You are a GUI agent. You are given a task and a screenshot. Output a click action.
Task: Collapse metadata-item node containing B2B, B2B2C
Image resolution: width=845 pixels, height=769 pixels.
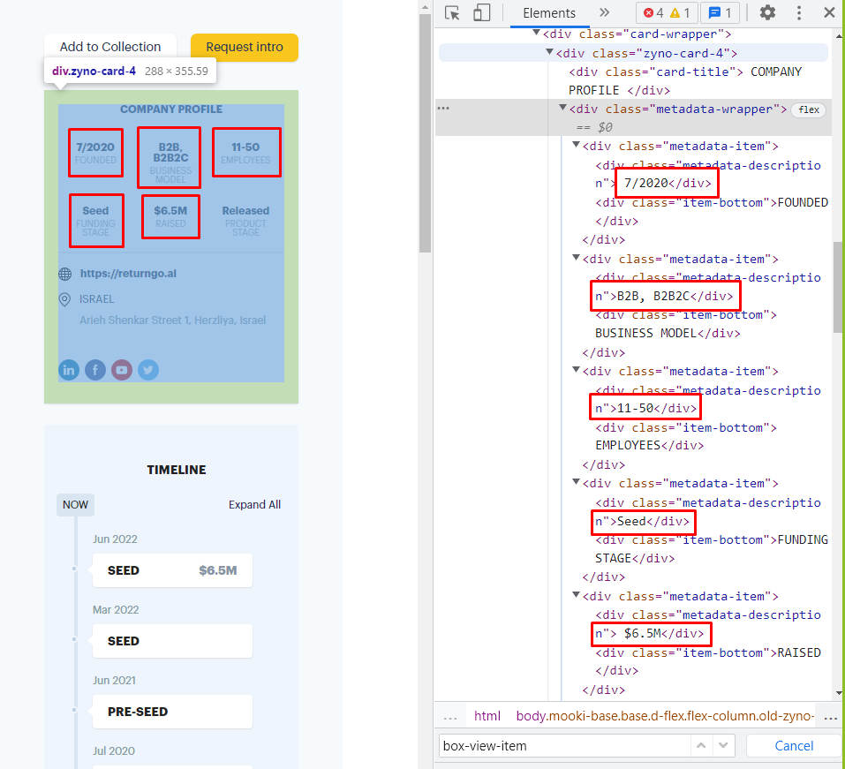[576, 258]
